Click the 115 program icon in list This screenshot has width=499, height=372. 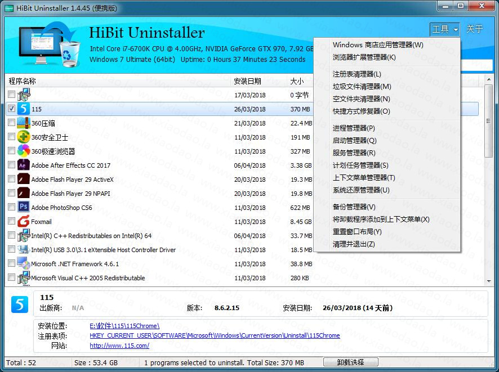point(24,109)
